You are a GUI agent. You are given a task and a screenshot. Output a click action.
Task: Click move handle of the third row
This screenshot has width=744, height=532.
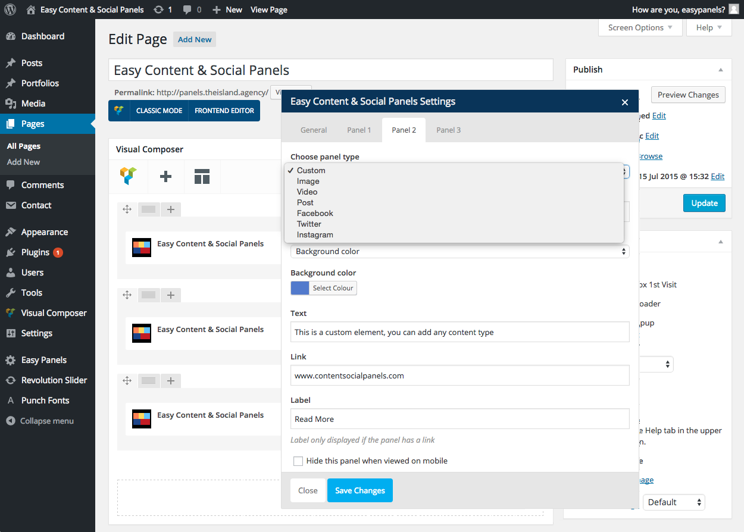[x=127, y=380]
